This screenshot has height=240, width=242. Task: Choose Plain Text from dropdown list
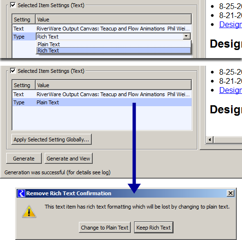[x=114, y=44]
